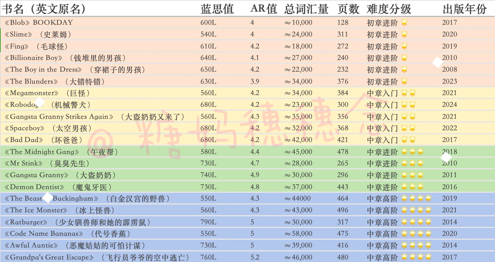The height and width of the screenshot is (262, 495).
Task: Click the one-star rating for Fing
Action: 404,46
